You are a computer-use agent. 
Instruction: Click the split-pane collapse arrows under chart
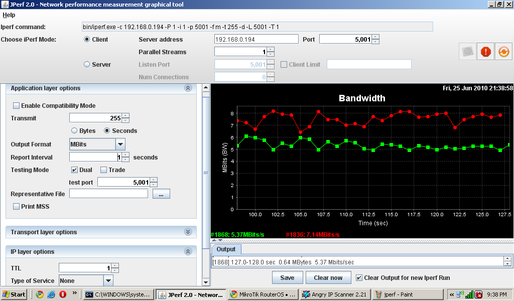217,240
